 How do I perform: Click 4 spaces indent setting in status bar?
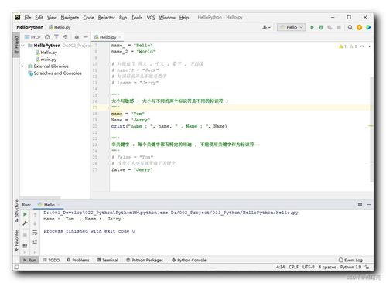point(327,267)
